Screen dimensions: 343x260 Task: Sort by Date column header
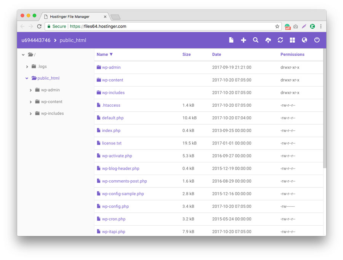click(x=216, y=54)
